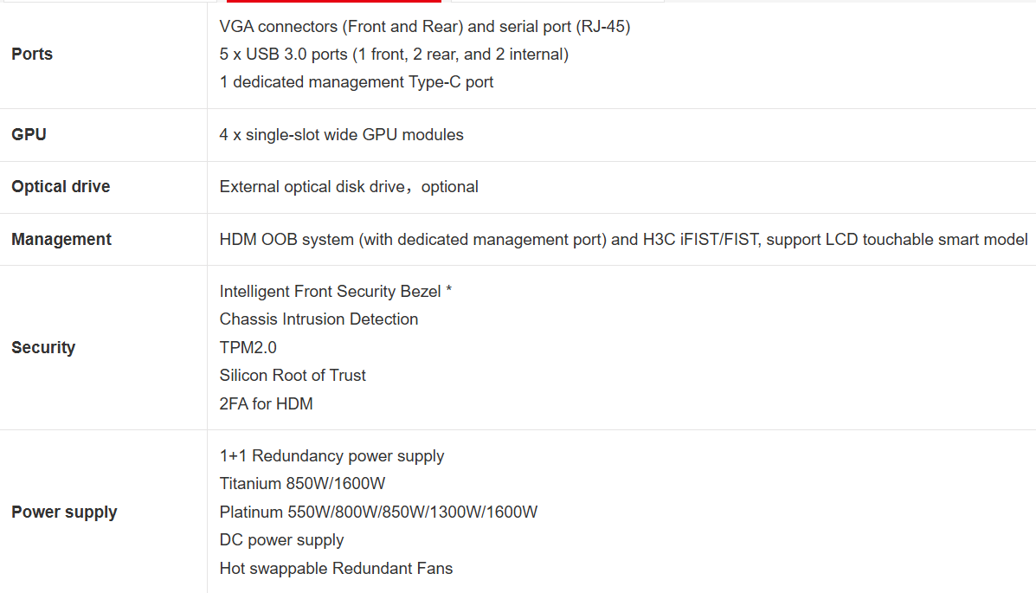Select the HDM OOB system description

tap(623, 240)
